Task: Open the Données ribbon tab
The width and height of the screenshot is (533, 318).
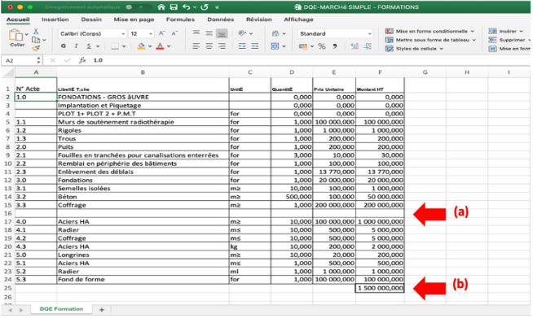Action: pos(221,20)
